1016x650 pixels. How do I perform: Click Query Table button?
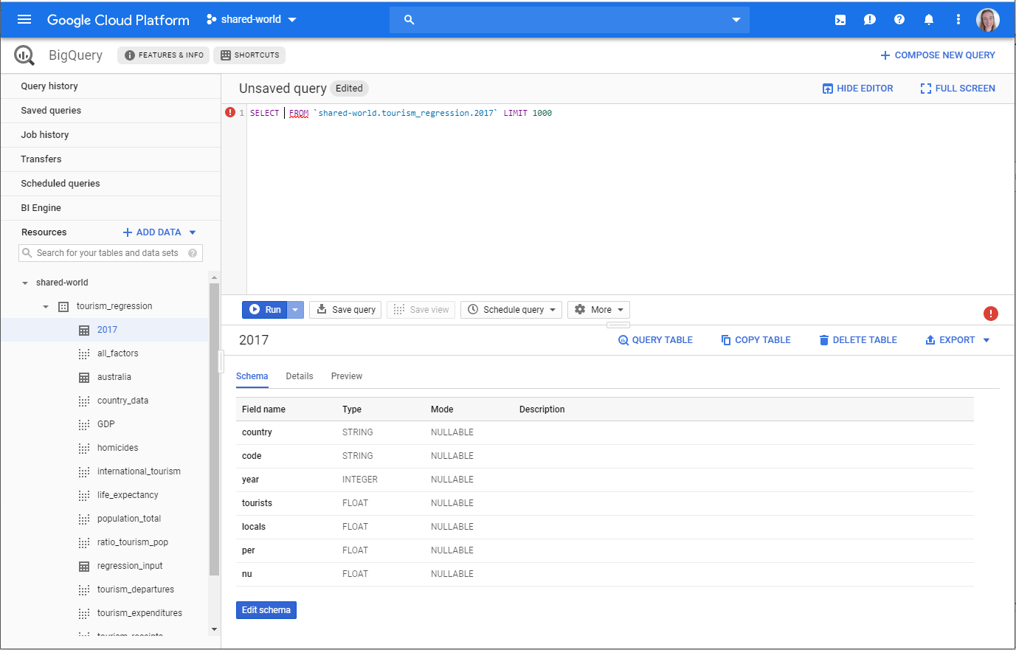(x=655, y=340)
